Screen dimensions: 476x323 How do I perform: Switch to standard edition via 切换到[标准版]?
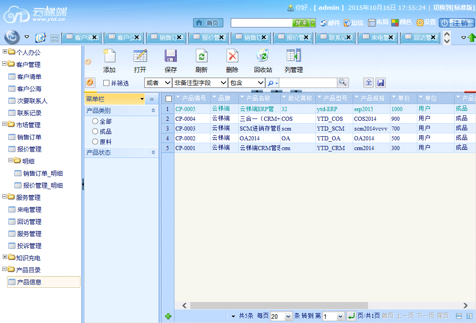coord(454,7)
